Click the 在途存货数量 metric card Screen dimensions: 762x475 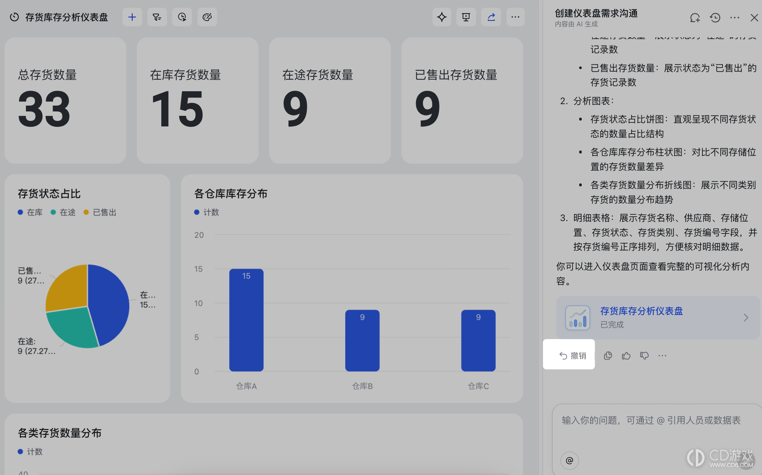330,100
